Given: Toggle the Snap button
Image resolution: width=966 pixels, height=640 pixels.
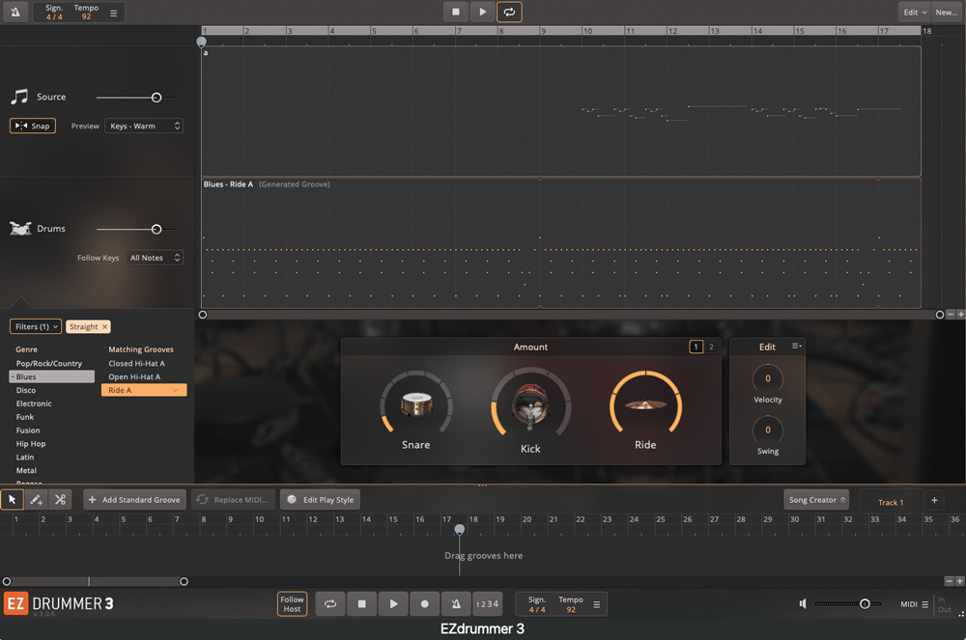Looking at the screenshot, I should (x=33, y=125).
